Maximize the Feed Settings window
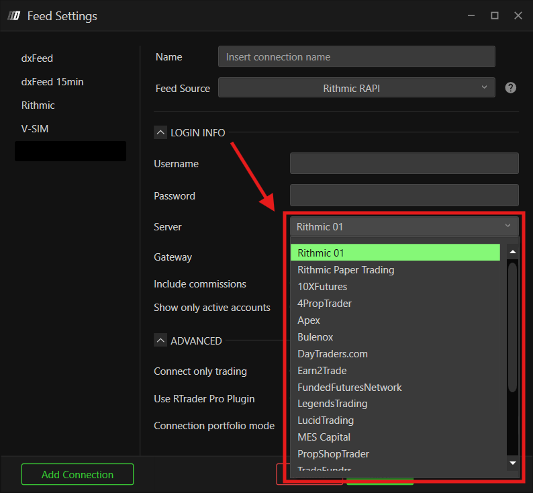The width and height of the screenshot is (533, 493). tap(495, 15)
